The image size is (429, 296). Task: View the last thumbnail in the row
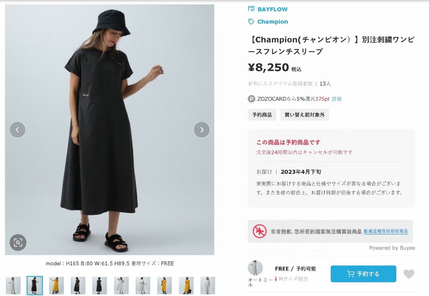click(208, 285)
